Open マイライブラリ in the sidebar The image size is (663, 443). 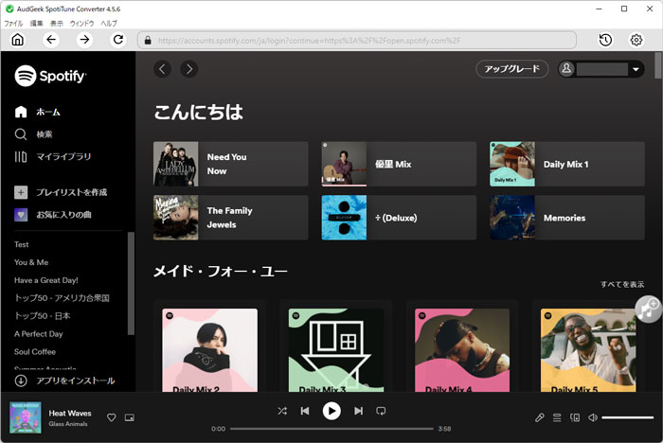coord(53,156)
